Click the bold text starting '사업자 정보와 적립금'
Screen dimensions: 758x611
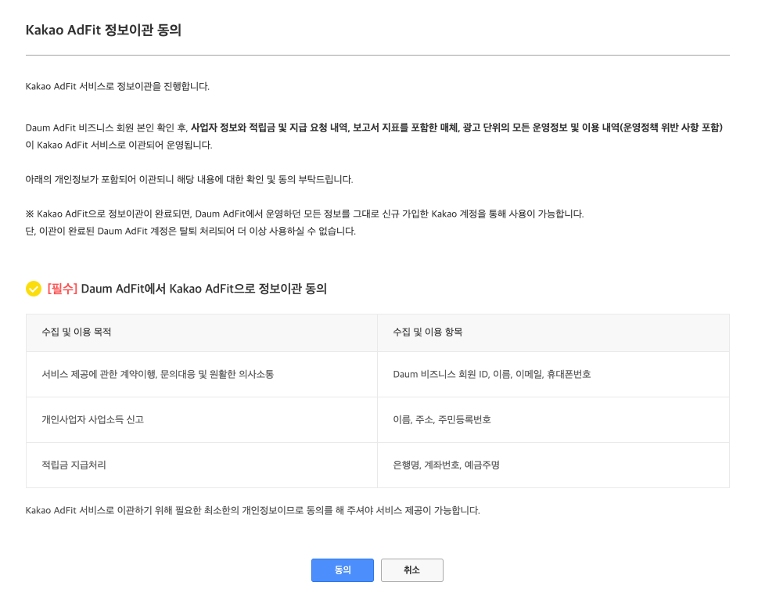457,128
